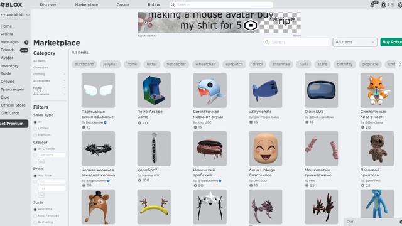The height and width of the screenshot is (226, 402).
Task: Click the magnifier icon in top search bar
Action: click(173, 4)
